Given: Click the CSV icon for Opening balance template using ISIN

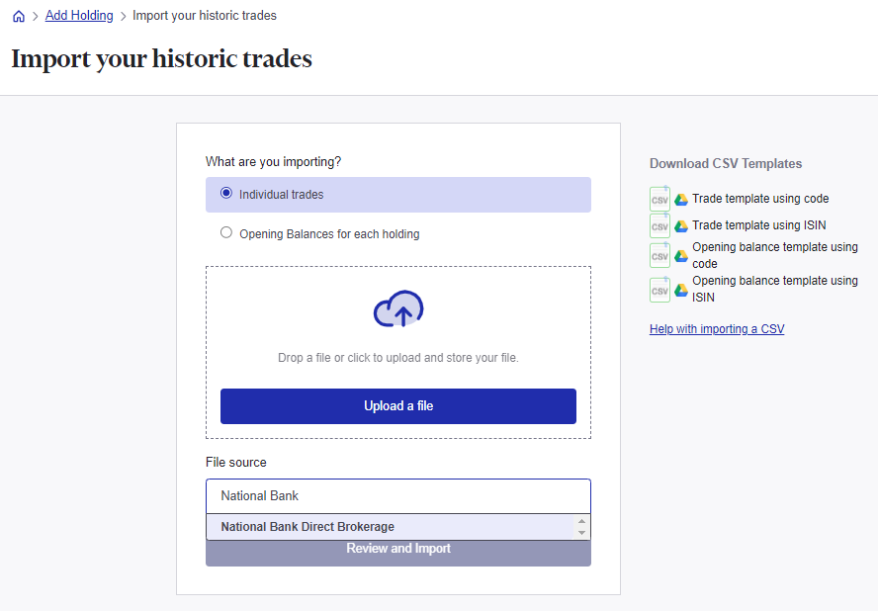Looking at the screenshot, I should 659,289.
